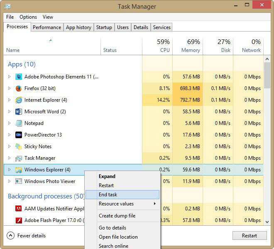Expand the Task Manager process row
The width and height of the screenshot is (274, 249).
click(x=9, y=158)
